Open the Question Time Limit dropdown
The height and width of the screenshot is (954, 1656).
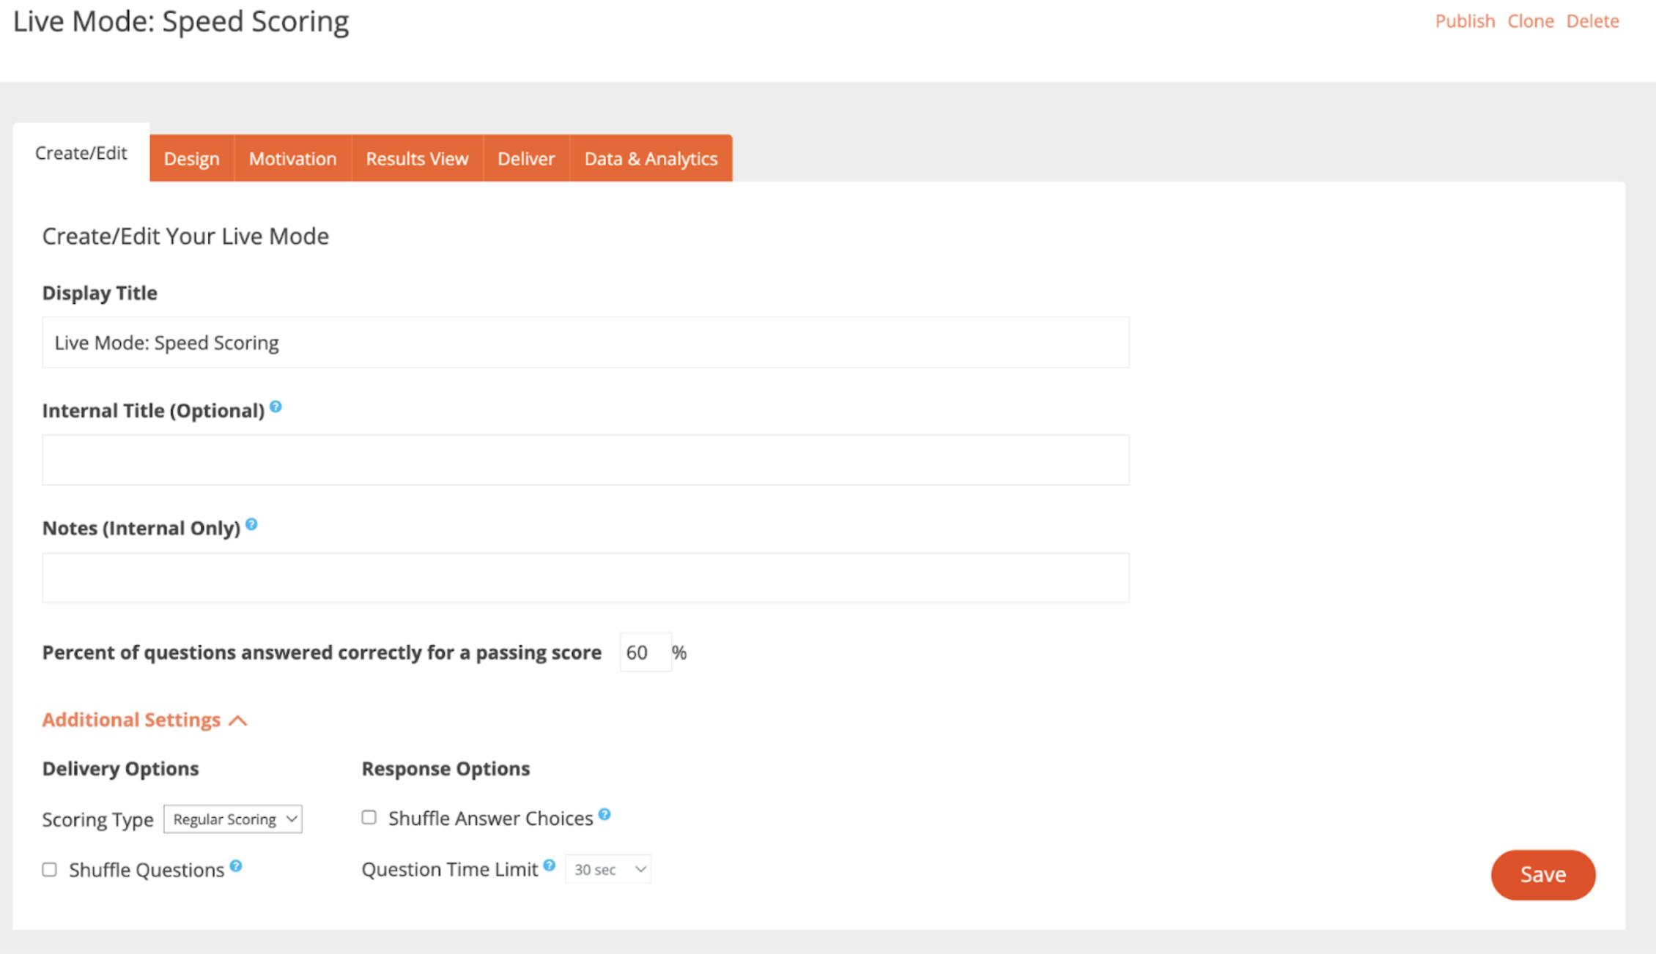608,870
